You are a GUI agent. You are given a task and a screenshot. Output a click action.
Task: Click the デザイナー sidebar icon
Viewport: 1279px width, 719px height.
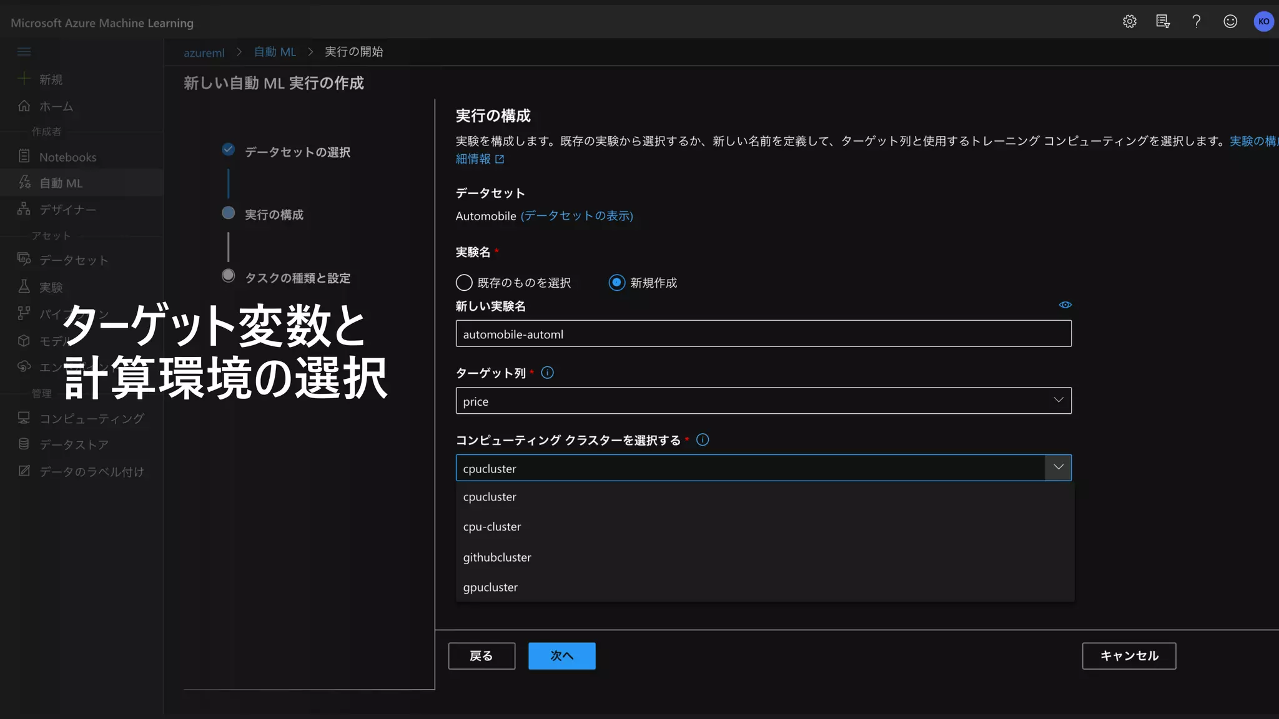[24, 208]
